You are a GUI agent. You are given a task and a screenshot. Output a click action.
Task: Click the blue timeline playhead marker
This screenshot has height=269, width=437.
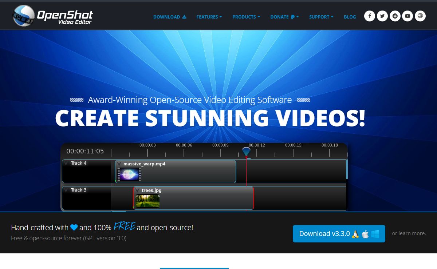246,152
